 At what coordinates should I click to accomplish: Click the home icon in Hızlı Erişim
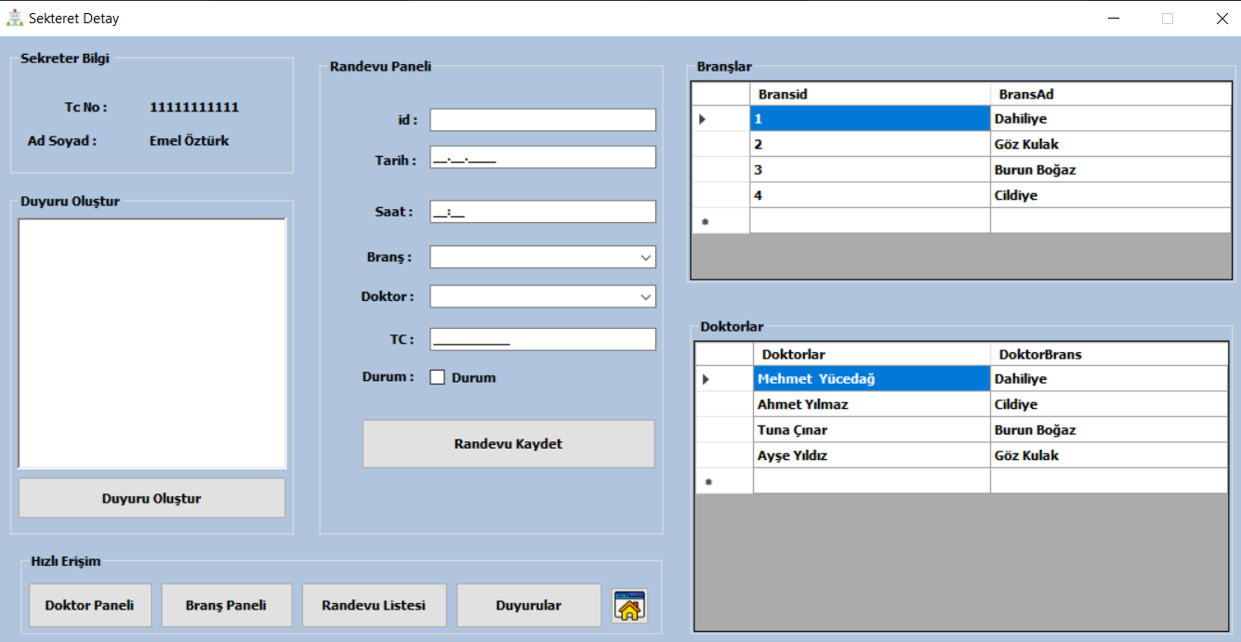click(628, 605)
